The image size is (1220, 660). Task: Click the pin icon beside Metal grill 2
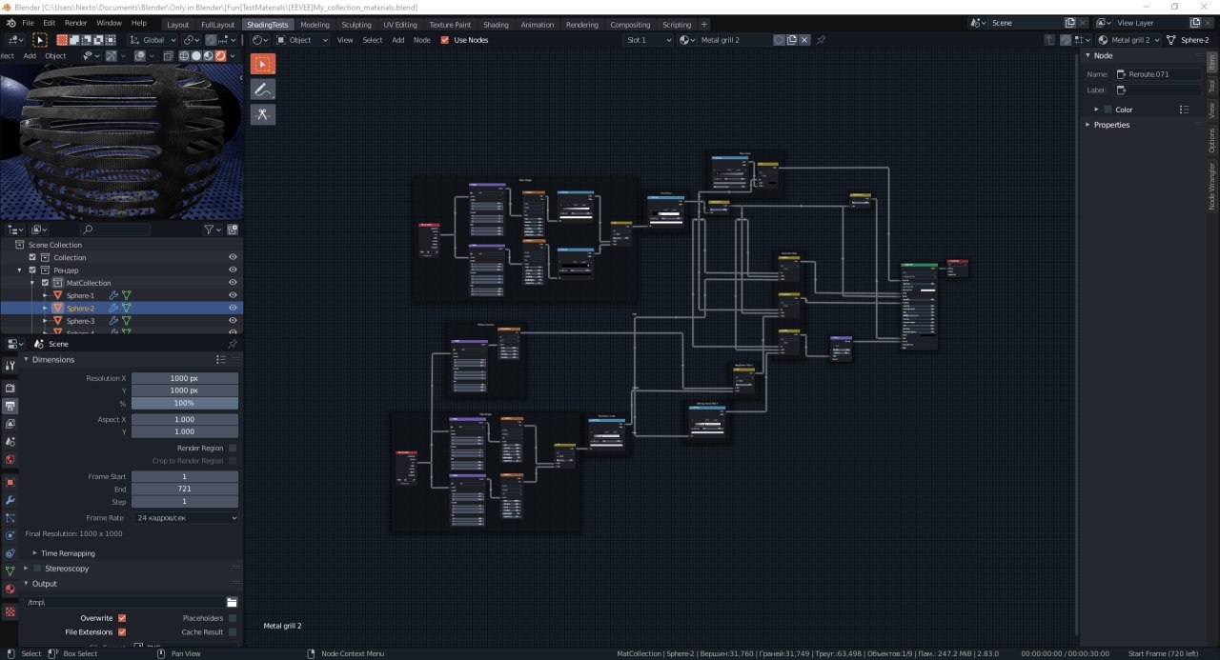coord(822,40)
